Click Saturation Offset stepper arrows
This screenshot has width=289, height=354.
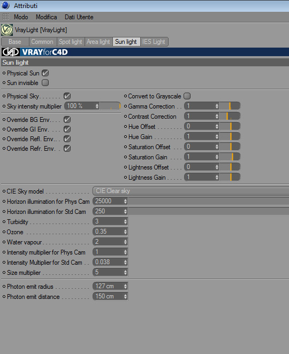[217, 147]
